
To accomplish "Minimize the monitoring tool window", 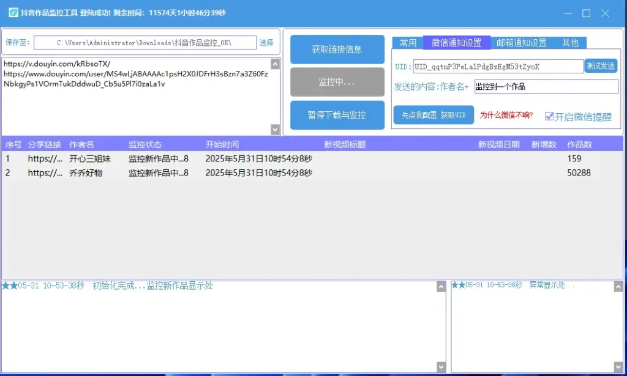I will (x=568, y=13).
